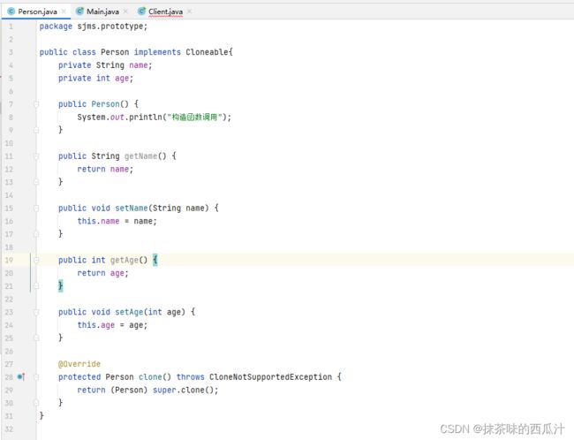Click 'private int age' field declaration
Viewport: 574px width, 440px height.
95,79
